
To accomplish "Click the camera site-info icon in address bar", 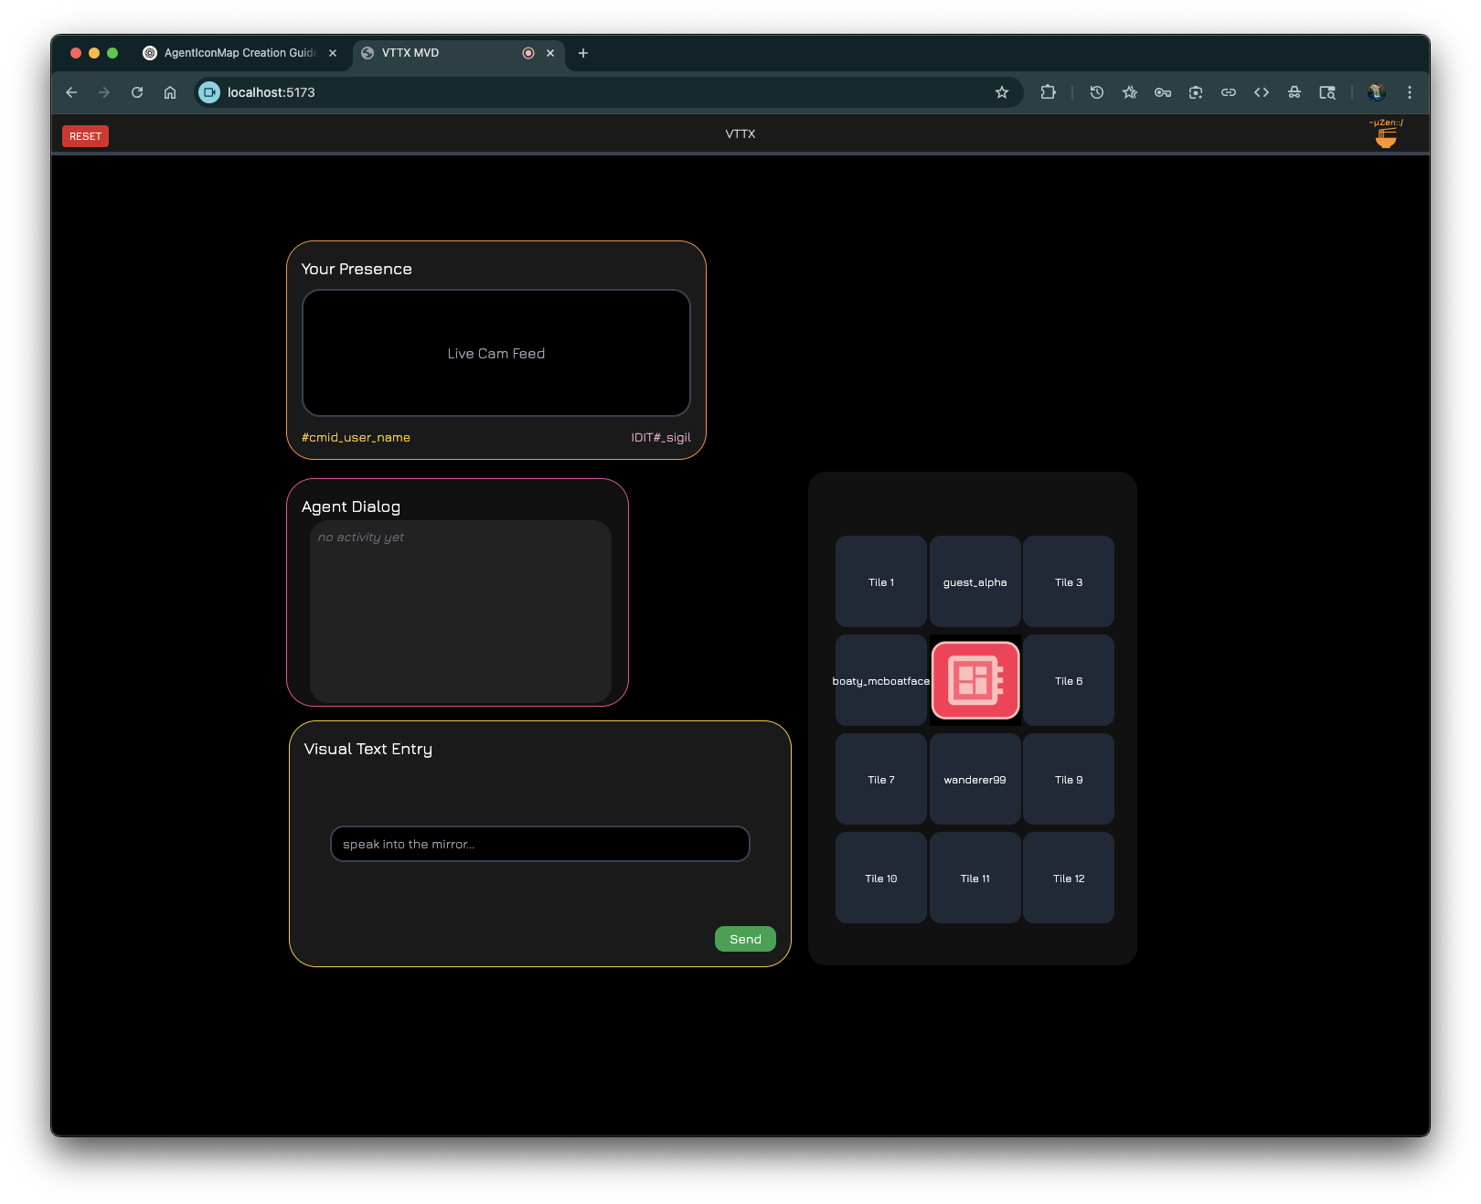I will [209, 92].
